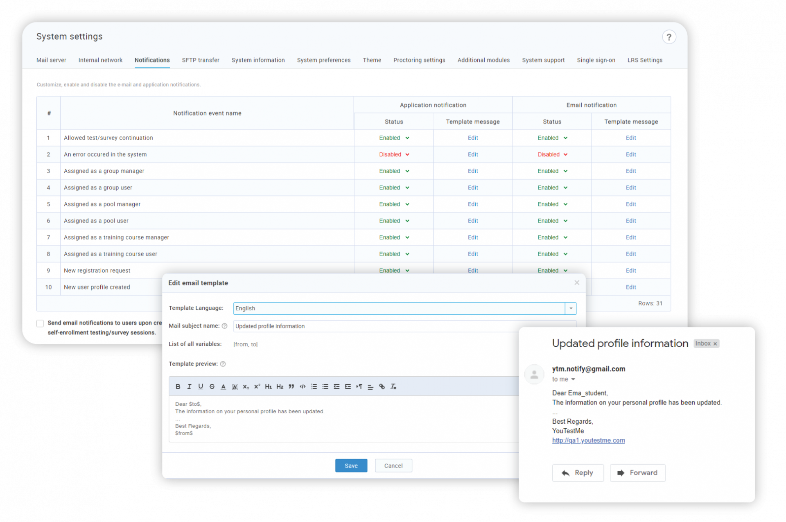Apply Heading 2 style
The width and height of the screenshot is (786, 522).
click(280, 386)
